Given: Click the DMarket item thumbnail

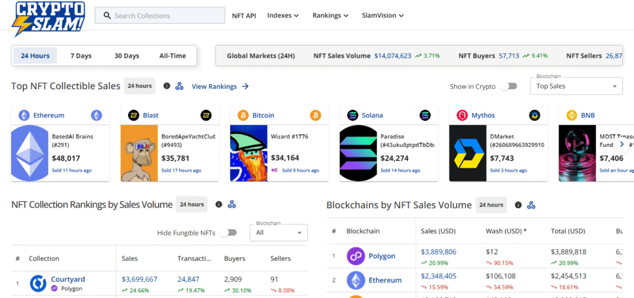Looking at the screenshot, I should pos(468,153).
